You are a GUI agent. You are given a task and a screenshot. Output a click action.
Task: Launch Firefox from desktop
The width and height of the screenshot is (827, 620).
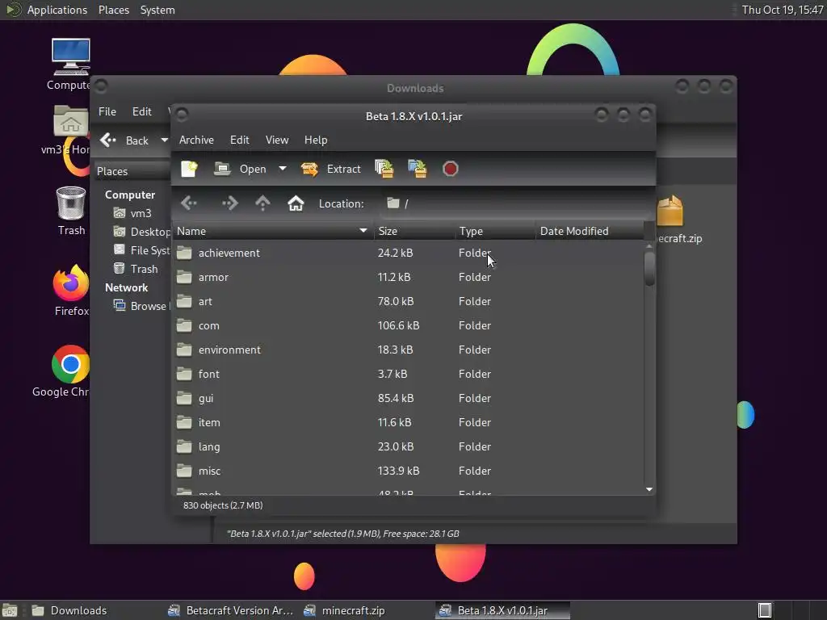point(71,290)
